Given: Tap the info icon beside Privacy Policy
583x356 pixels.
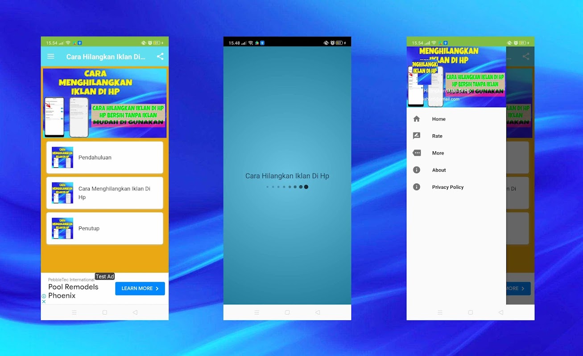Looking at the screenshot, I should 417,187.
